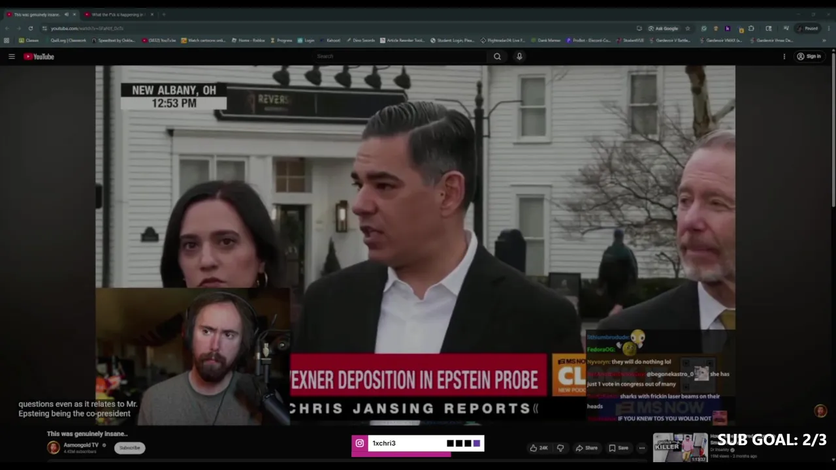Image resolution: width=836 pixels, height=470 pixels.
Task: Switch to 'What the f*ck is happening' tab
Action: click(x=118, y=14)
